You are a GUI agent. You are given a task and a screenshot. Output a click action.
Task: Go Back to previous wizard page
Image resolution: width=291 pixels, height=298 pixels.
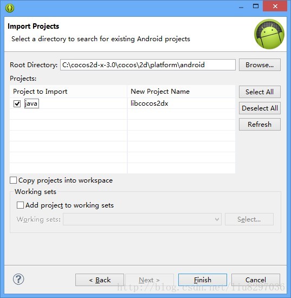click(100, 280)
